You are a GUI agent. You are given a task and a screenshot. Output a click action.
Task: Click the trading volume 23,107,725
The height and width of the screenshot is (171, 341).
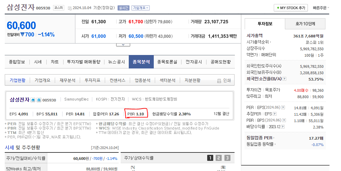tap(216, 22)
